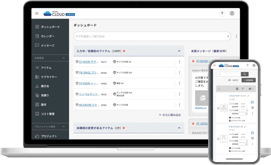Screen dimensions: 271x165
Task: Open the message icon for スクエアカラーシャツ
Action: 253,102
